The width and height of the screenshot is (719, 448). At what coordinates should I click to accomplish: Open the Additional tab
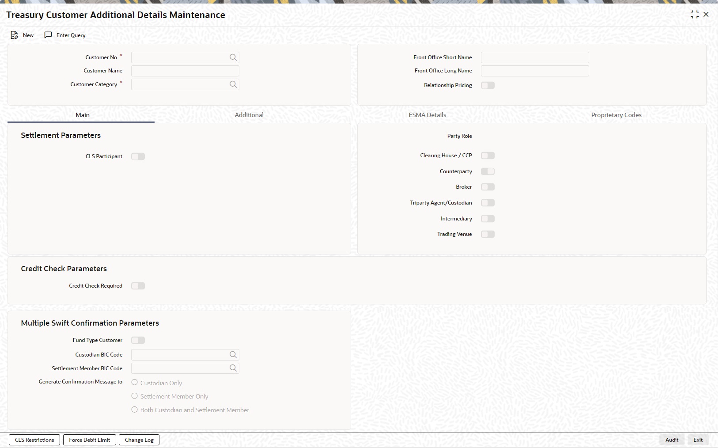click(249, 115)
